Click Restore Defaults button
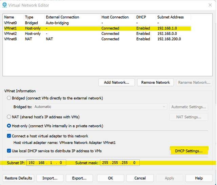 (19, 178)
